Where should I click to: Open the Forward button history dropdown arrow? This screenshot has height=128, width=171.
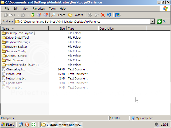pyautogui.click(x=28, y=15)
